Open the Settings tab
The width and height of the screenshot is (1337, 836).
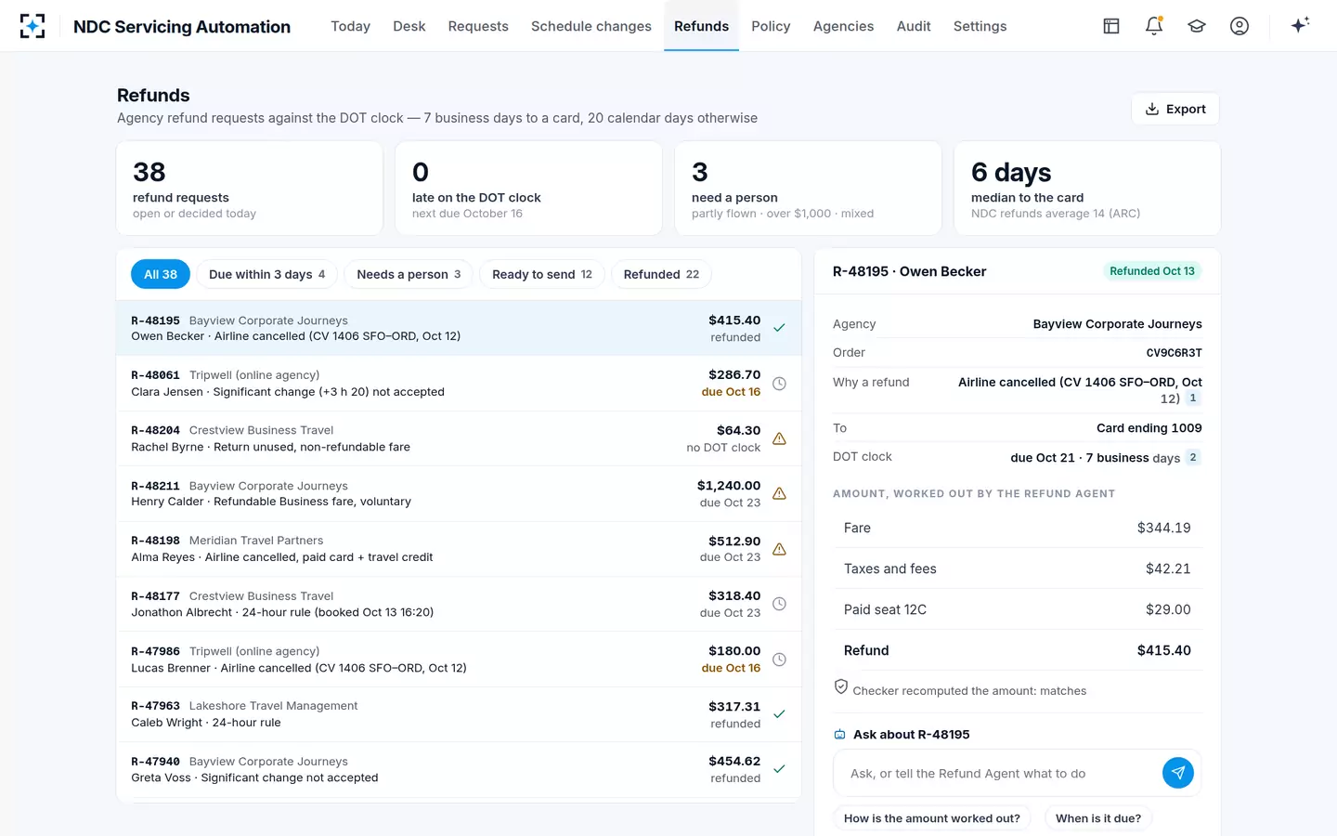tap(980, 26)
